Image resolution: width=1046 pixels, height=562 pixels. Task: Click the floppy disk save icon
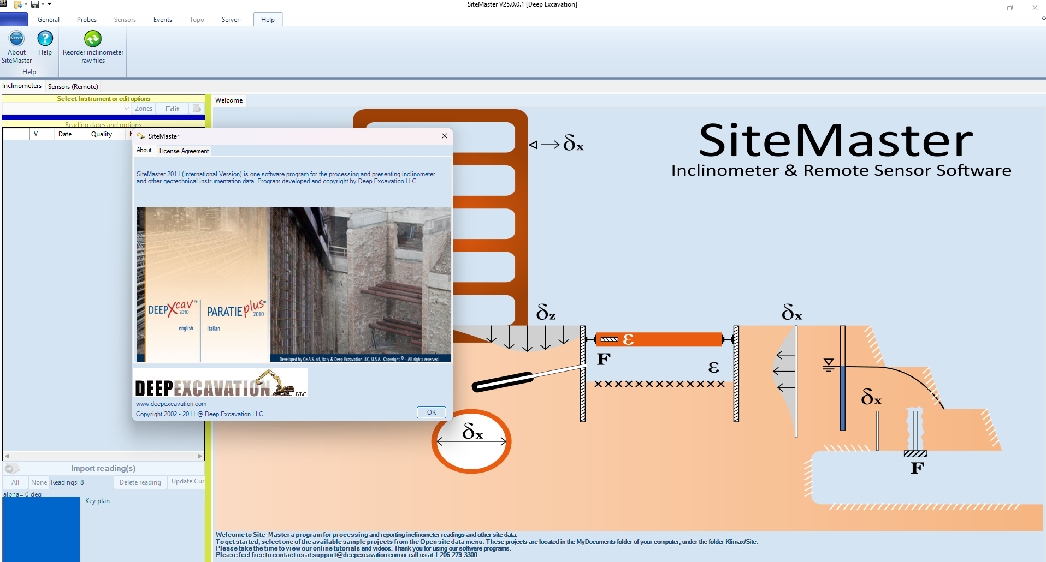[x=35, y=4]
